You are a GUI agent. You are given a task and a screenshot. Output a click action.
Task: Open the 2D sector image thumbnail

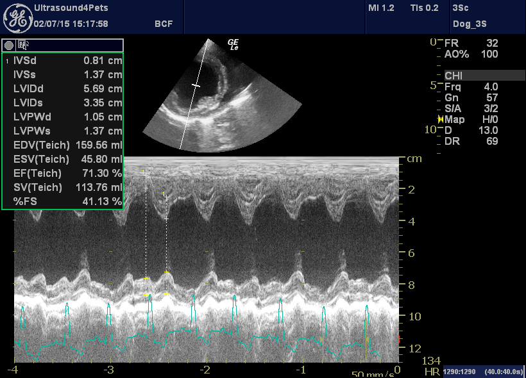point(222,95)
